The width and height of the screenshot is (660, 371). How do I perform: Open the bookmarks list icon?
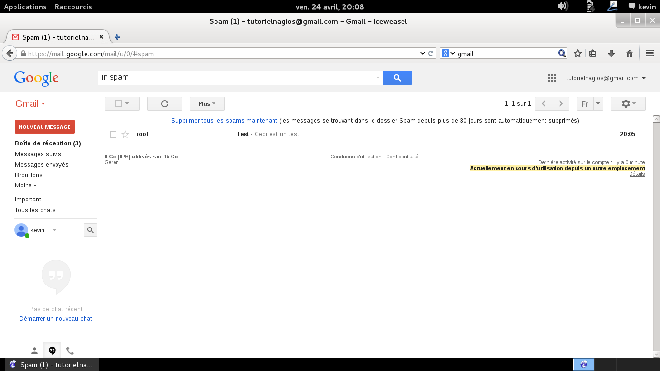pyautogui.click(x=593, y=53)
